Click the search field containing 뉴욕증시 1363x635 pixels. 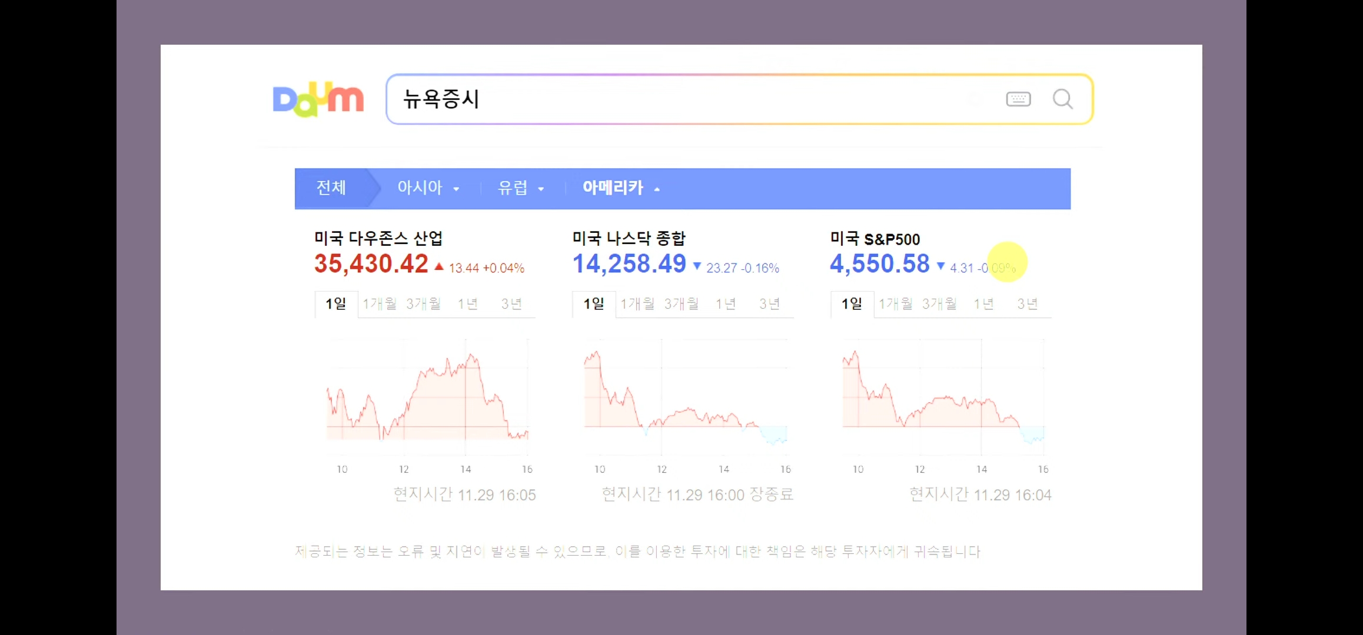(739, 99)
